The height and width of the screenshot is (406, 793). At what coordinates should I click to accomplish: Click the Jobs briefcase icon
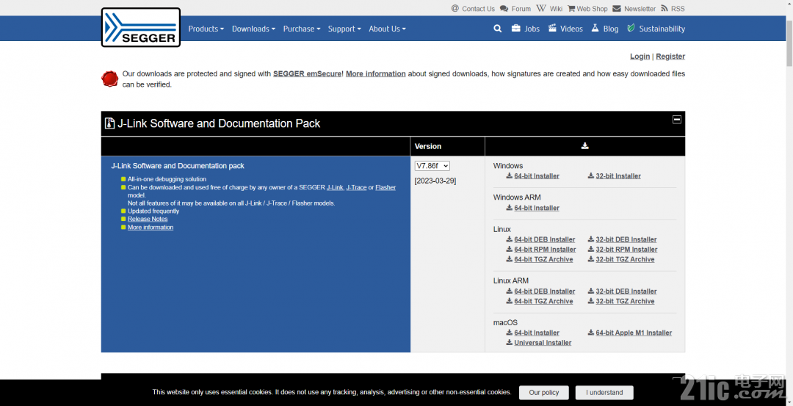click(x=516, y=29)
